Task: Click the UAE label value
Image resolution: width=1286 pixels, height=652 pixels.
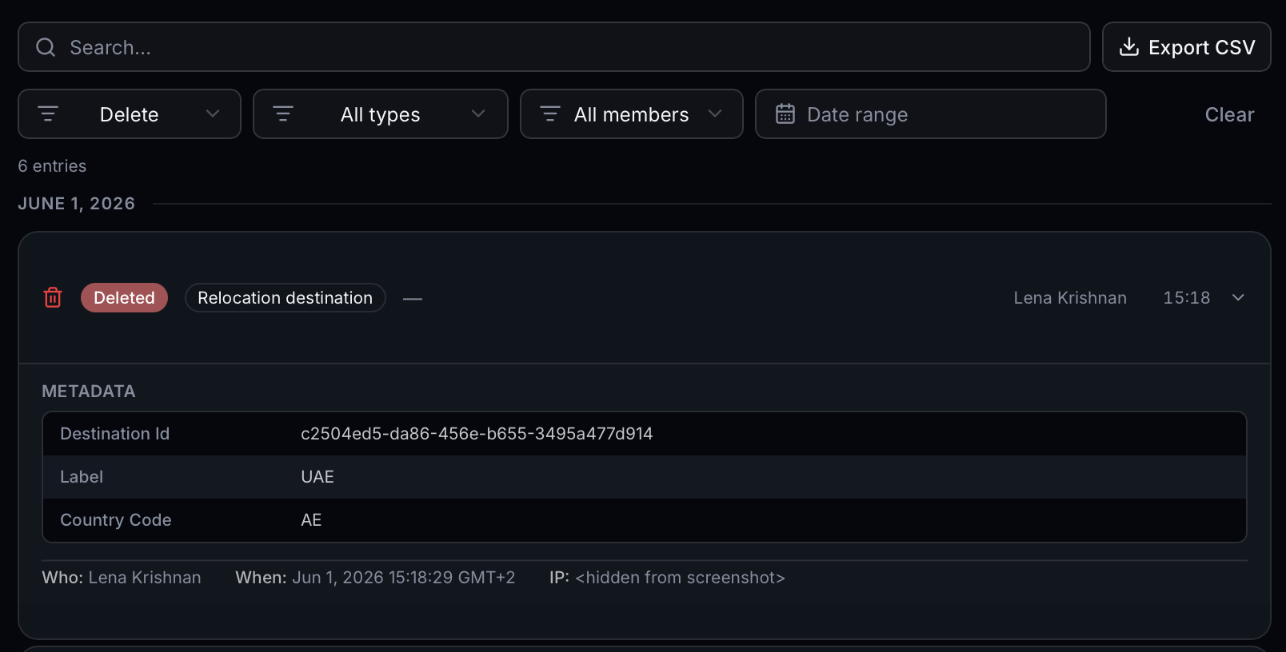Action: tap(318, 476)
